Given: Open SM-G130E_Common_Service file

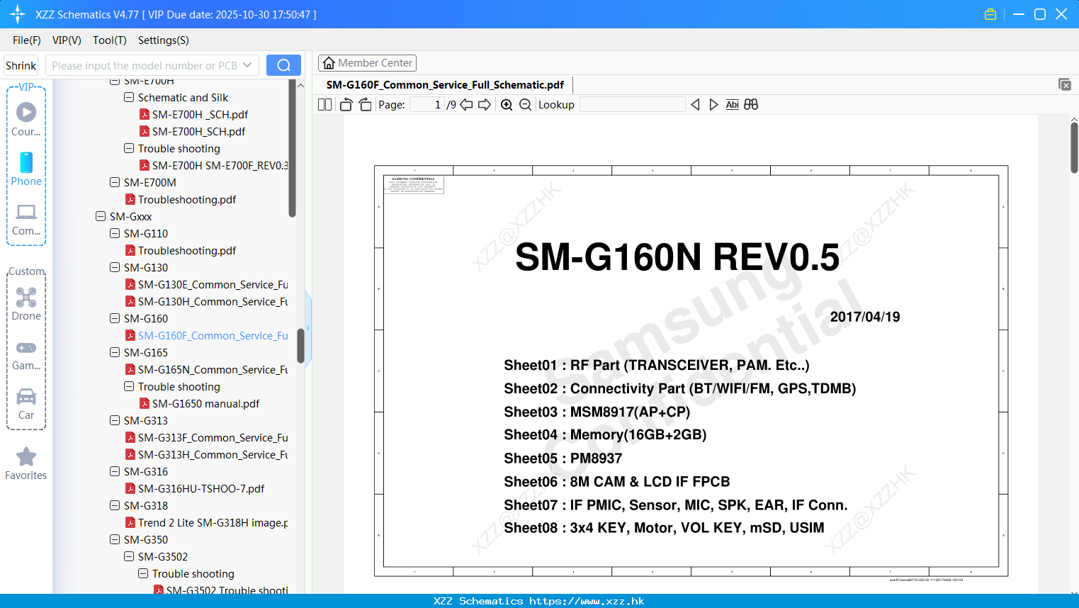Looking at the screenshot, I should coord(213,284).
